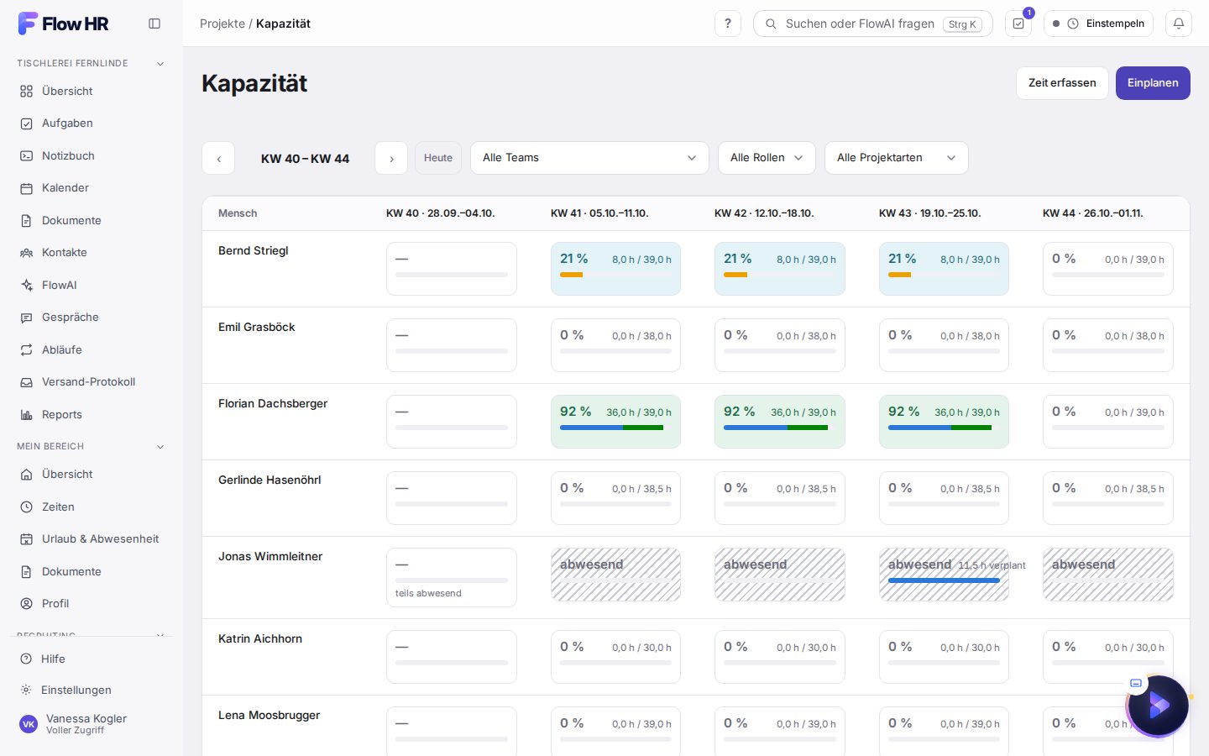
Task: Collapse the Mein Bereich section
Action: pos(92,446)
